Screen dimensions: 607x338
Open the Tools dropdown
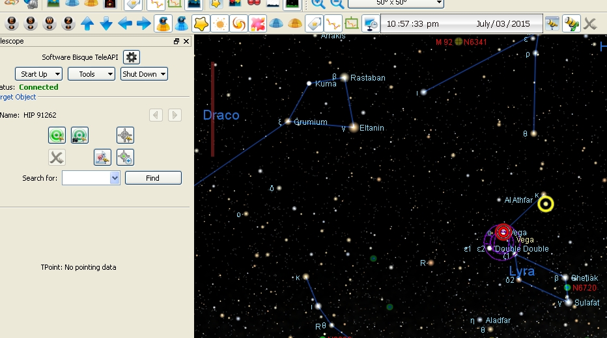[91, 74]
